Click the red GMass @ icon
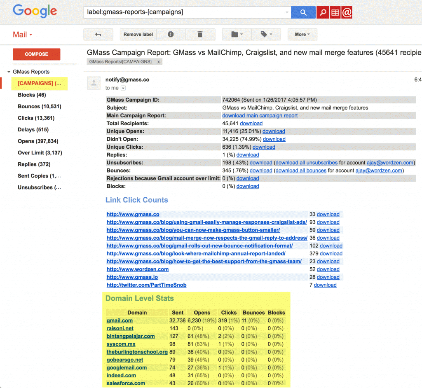Image resolution: width=422 pixels, height=388 pixels. [x=347, y=12]
